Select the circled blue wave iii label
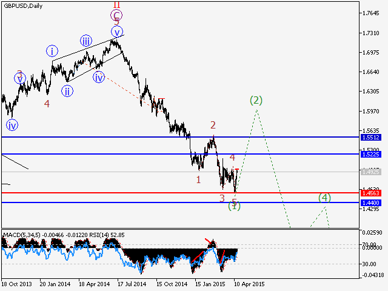Screen dimensions: 388x291 (86, 41)
